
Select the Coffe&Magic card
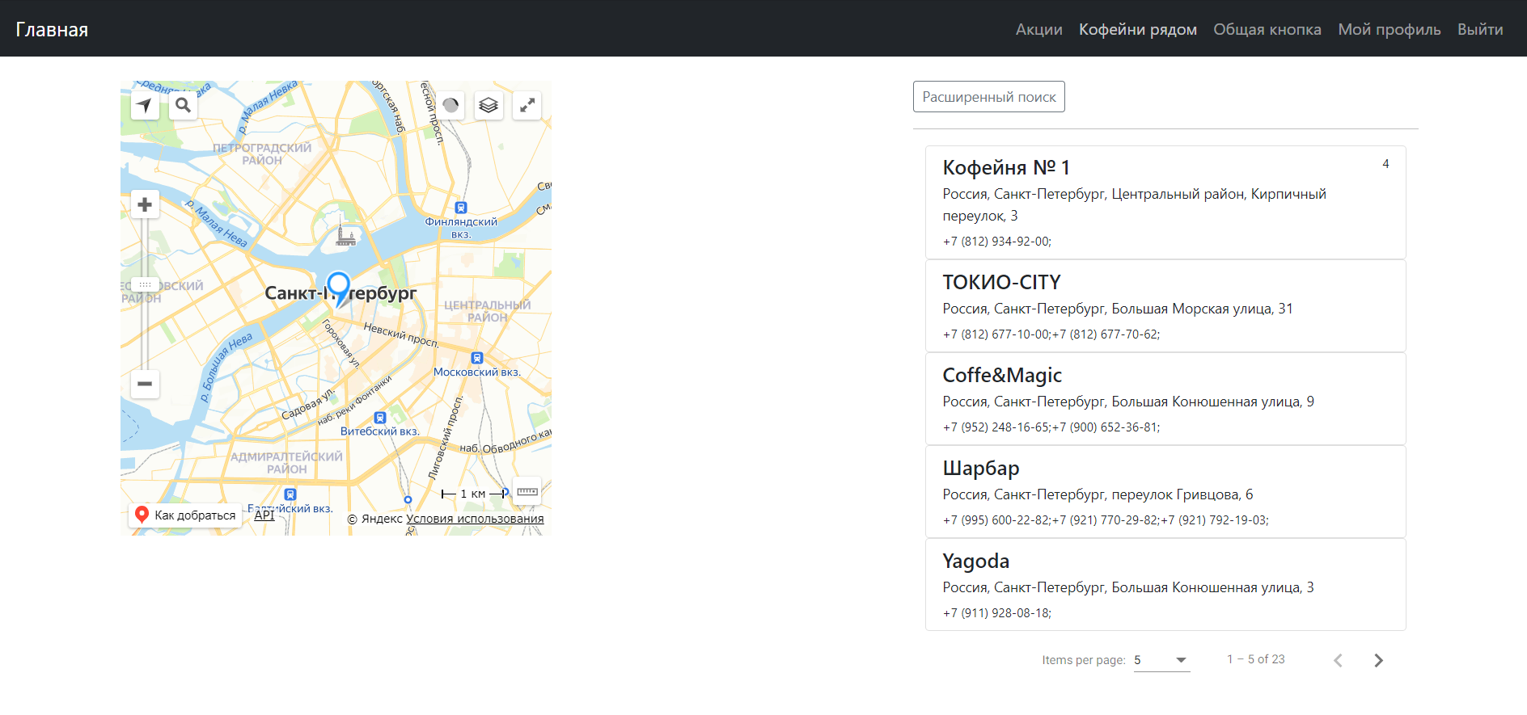pos(1165,398)
